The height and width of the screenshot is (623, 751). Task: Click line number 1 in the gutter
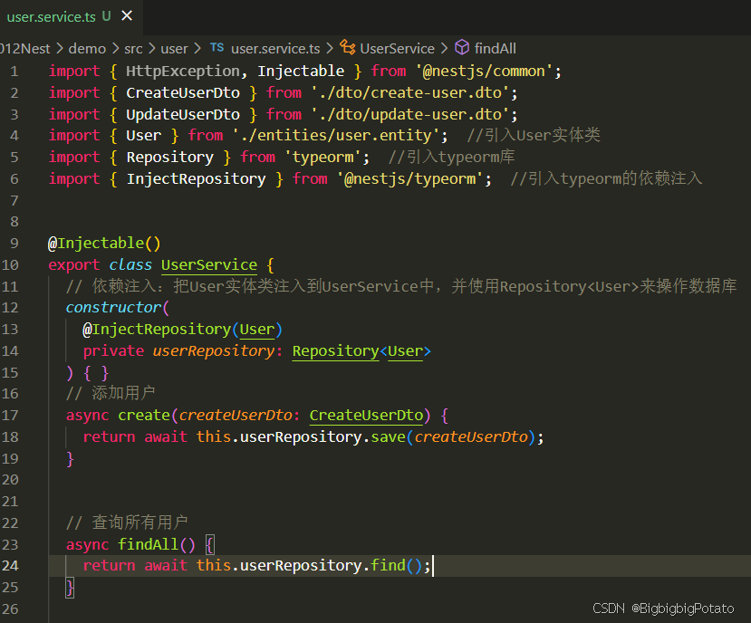tap(14, 72)
